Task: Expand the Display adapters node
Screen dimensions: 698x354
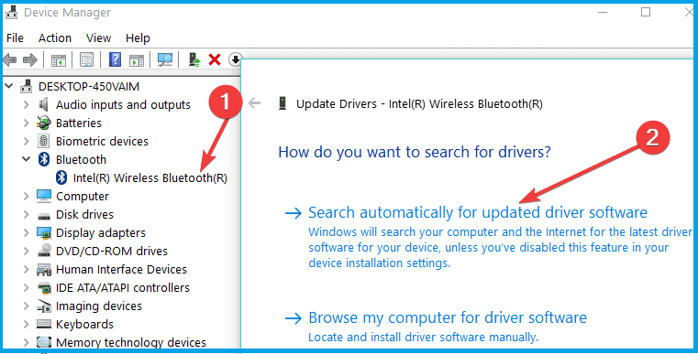Action: click(x=27, y=232)
